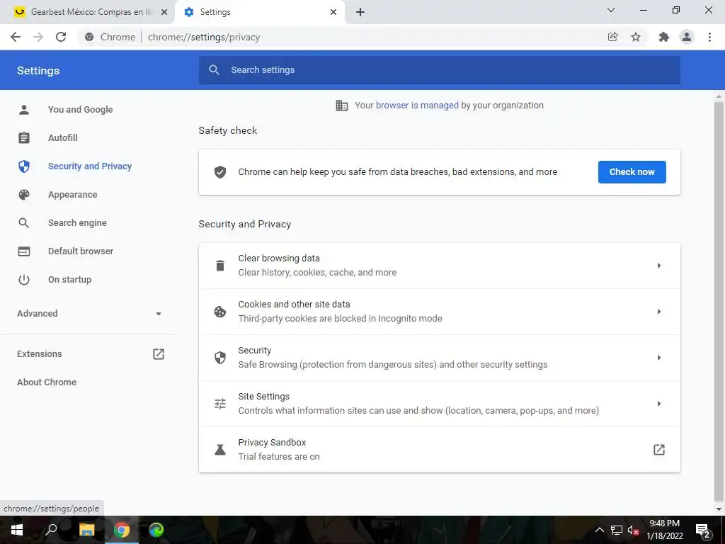Image resolution: width=725 pixels, height=544 pixels.
Task: Show hidden system tray icons
Action: point(599,530)
